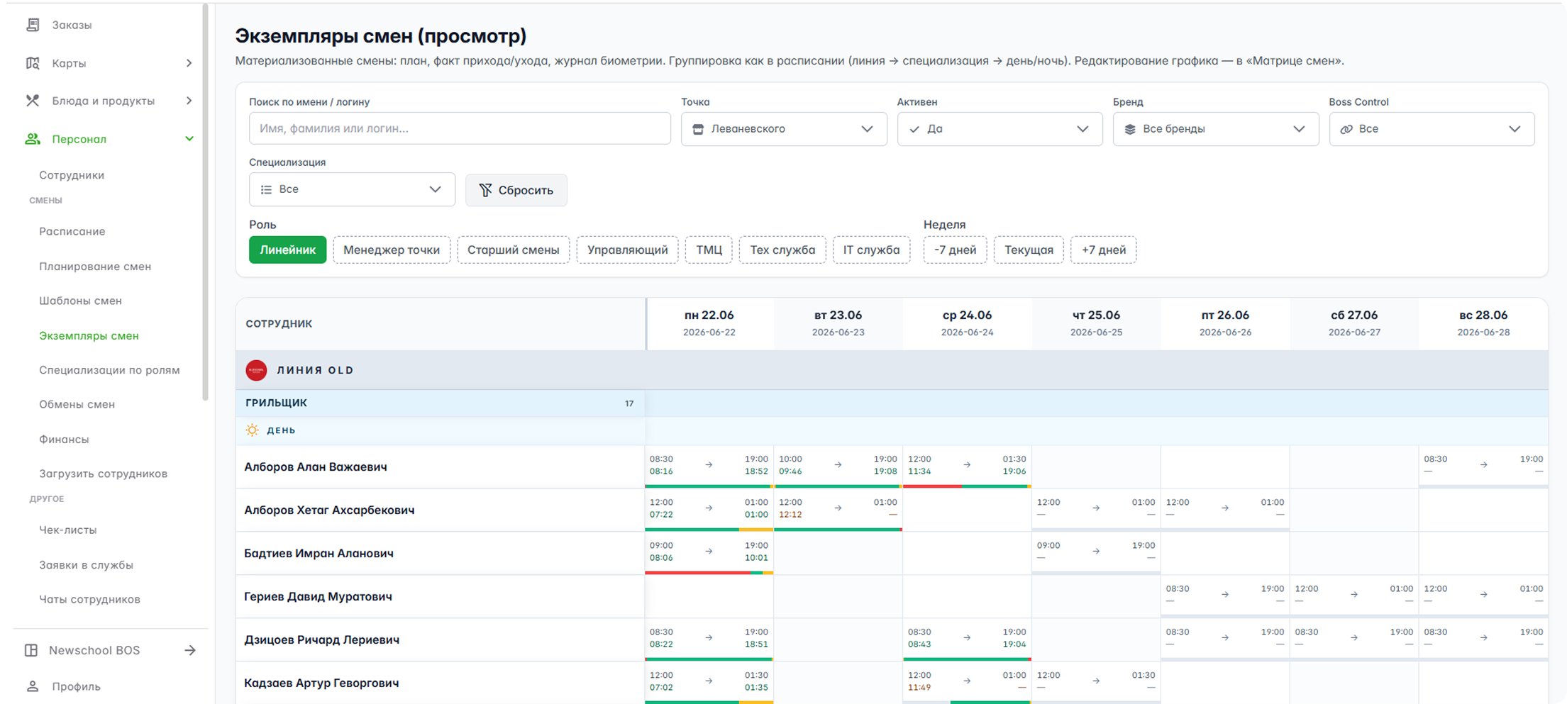1567x704 pixels.
Task: Click the store icon in Точка field
Action: click(x=698, y=129)
